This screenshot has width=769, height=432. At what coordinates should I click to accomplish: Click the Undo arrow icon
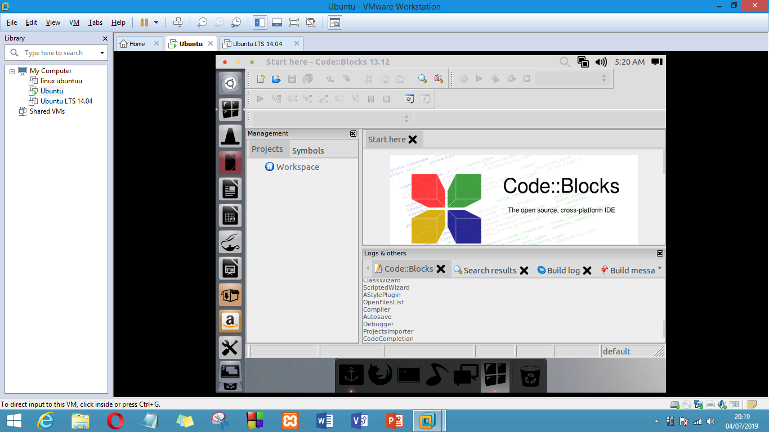[330, 79]
